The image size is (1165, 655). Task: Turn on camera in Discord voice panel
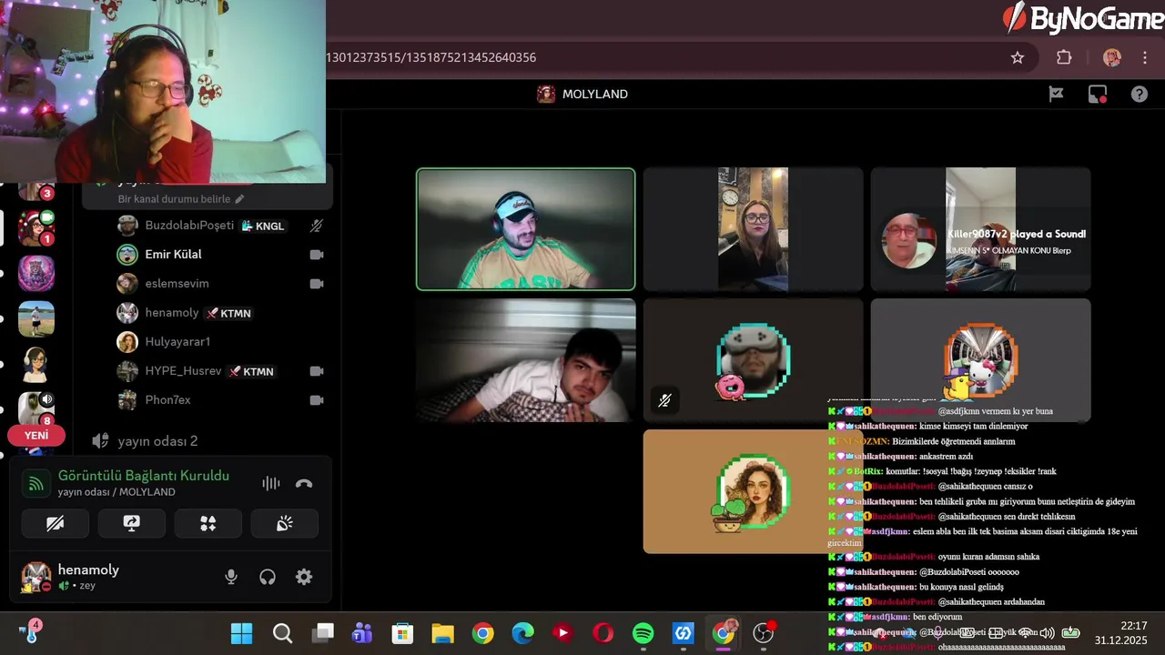pos(56,523)
